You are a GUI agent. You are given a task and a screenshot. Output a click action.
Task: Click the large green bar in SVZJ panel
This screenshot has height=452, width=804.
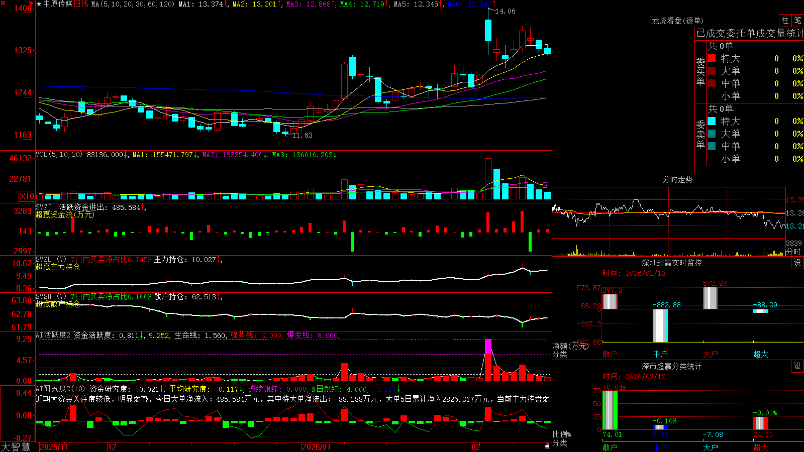click(352, 242)
